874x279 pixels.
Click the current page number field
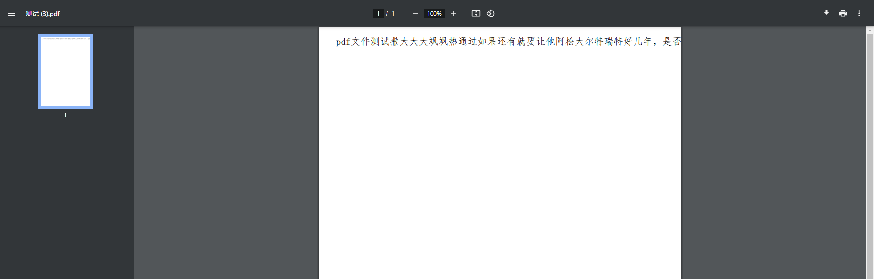(378, 14)
